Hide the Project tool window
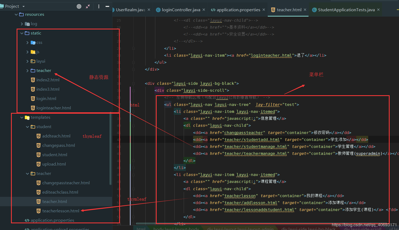Viewport: 399px width, 230px height. pyautogui.click(x=107, y=6)
